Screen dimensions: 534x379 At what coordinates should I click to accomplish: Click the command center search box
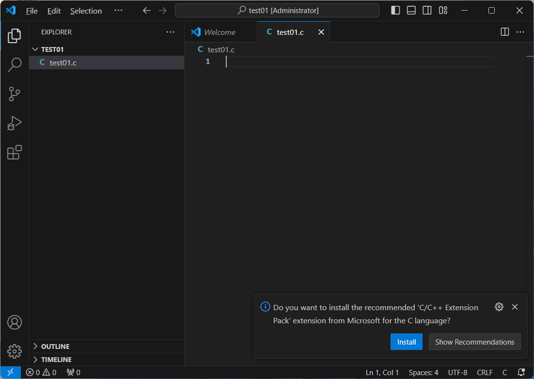tap(277, 11)
